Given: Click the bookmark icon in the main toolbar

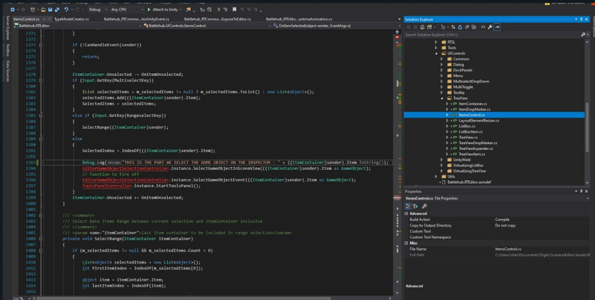Looking at the screenshot, I should click(234, 9).
